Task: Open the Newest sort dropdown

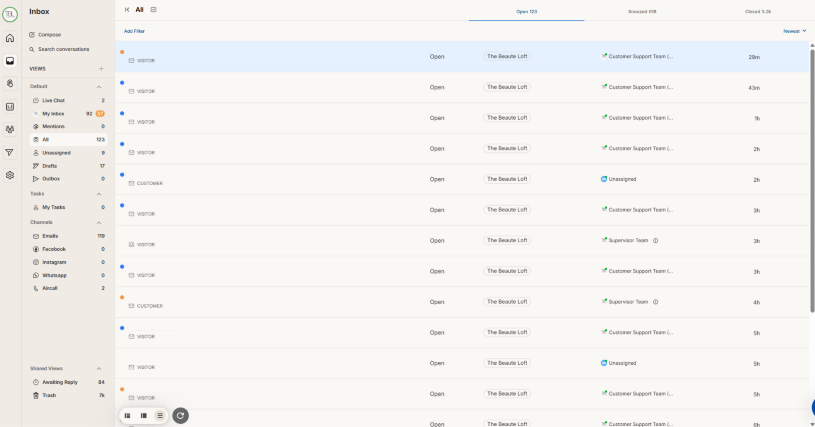Action: coord(794,31)
